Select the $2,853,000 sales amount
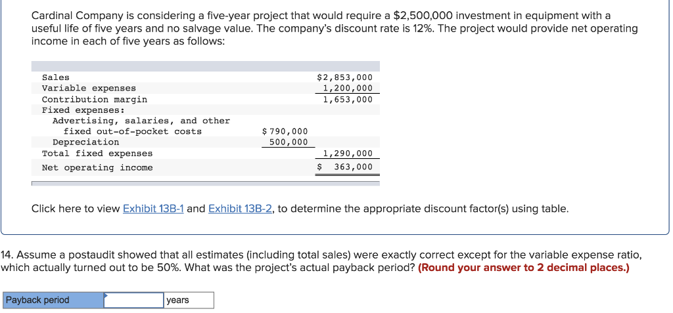This screenshot has width=673, height=313. [x=344, y=77]
